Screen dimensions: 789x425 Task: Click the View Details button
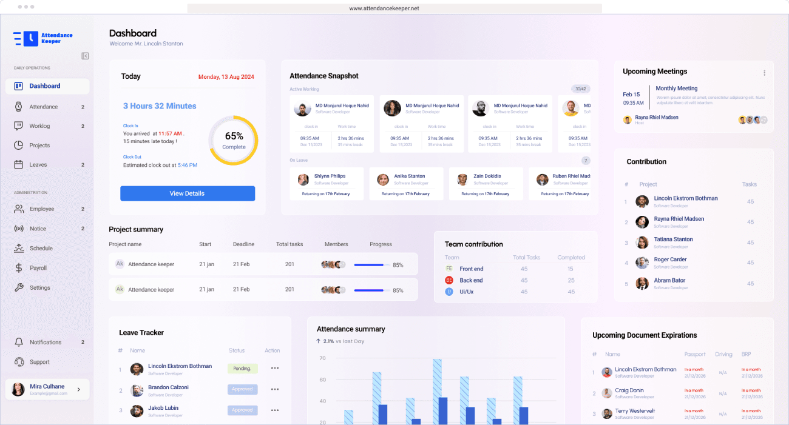click(187, 193)
